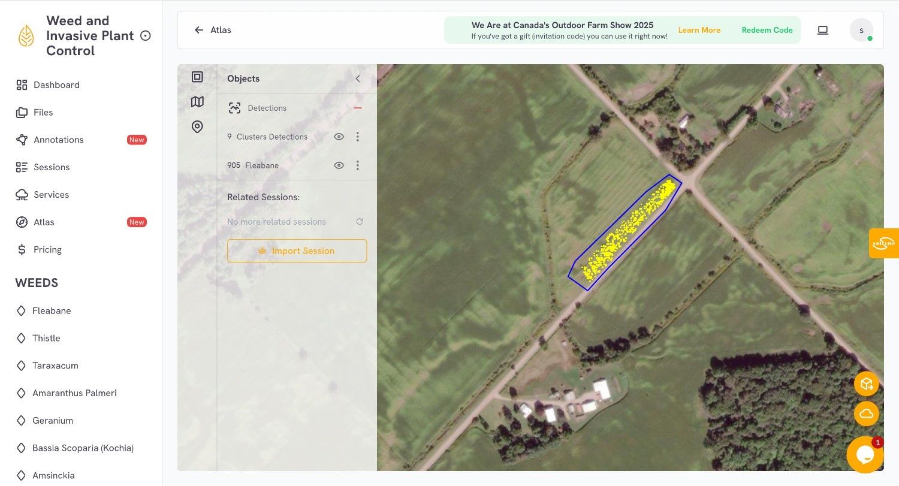Viewport: 899px width, 486px height.
Task: Click the laptop device icon
Action: pos(822,30)
